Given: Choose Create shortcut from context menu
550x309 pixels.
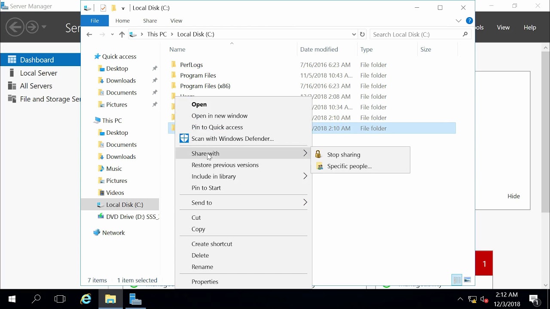Looking at the screenshot, I should (x=212, y=244).
